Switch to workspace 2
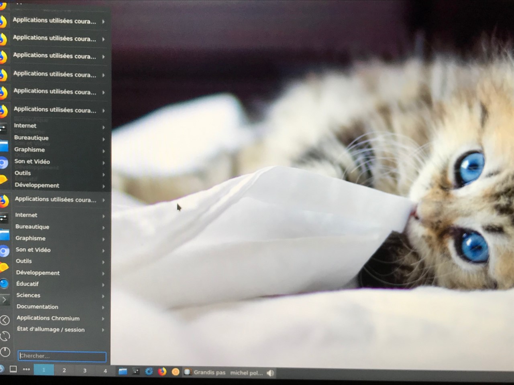The height and width of the screenshot is (385, 514). 64,370
